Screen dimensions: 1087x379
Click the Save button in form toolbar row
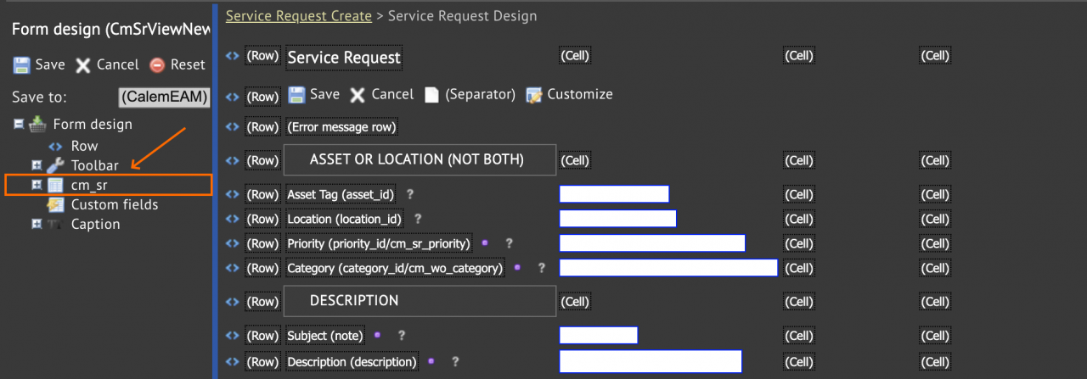tap(314, 94)
